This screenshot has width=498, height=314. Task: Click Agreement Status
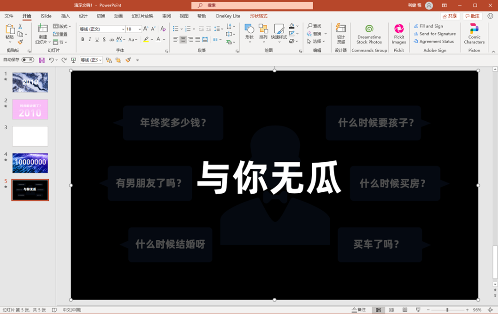(x=433, y=41)
